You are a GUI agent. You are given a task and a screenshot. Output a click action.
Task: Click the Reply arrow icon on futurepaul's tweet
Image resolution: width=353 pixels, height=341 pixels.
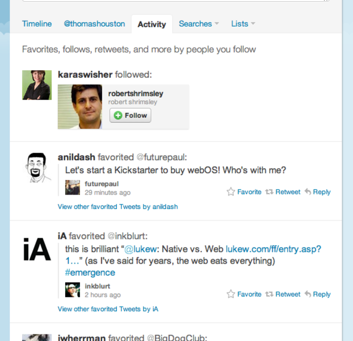(308, 192)
